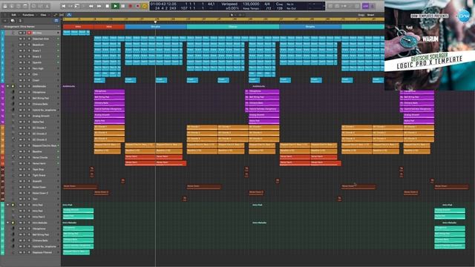This screenshot has width=475, height=267.
Task: Open the Library panel icon
Action: pos(5,6)
